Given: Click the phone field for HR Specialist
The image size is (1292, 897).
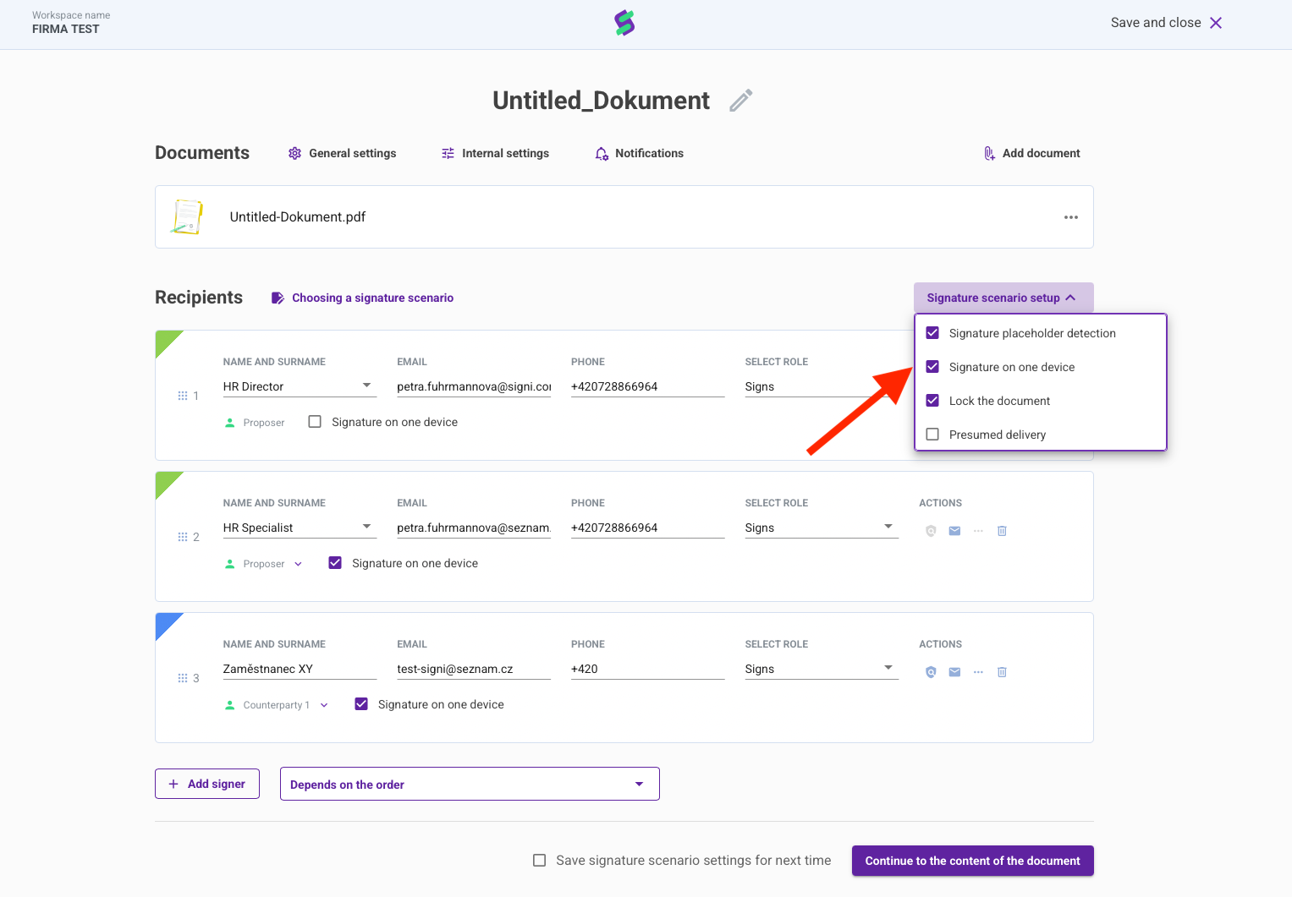Looking at the screenshot, I should (x=648, y=528).
